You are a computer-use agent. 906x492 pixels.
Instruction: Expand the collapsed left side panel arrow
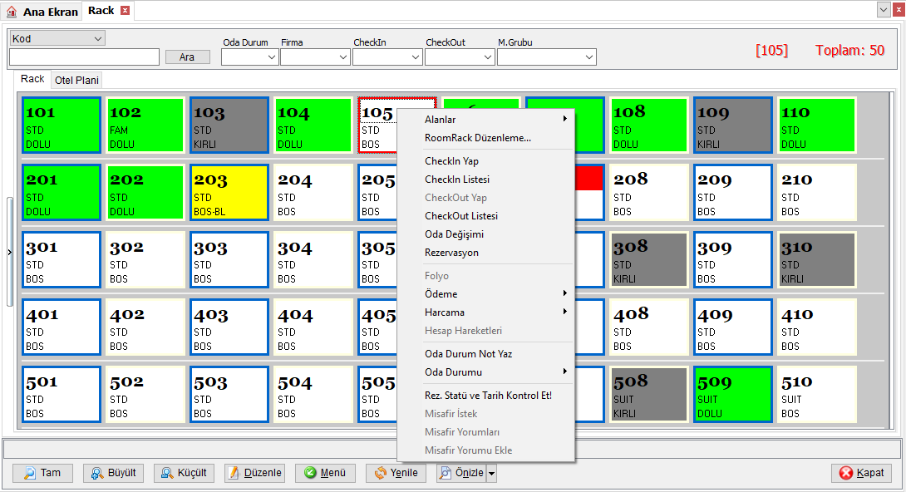(x=9, y=253)
